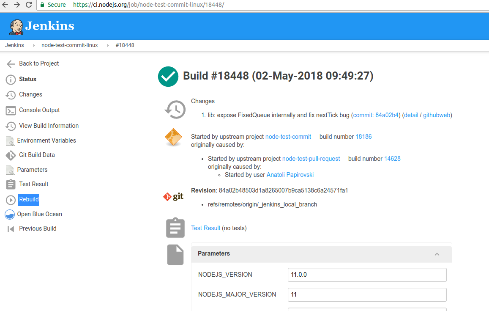This screenshot has width=489, height=311.
Task: Click the NODEJS_VERSION input field
Action: click(x=367, y=275)
